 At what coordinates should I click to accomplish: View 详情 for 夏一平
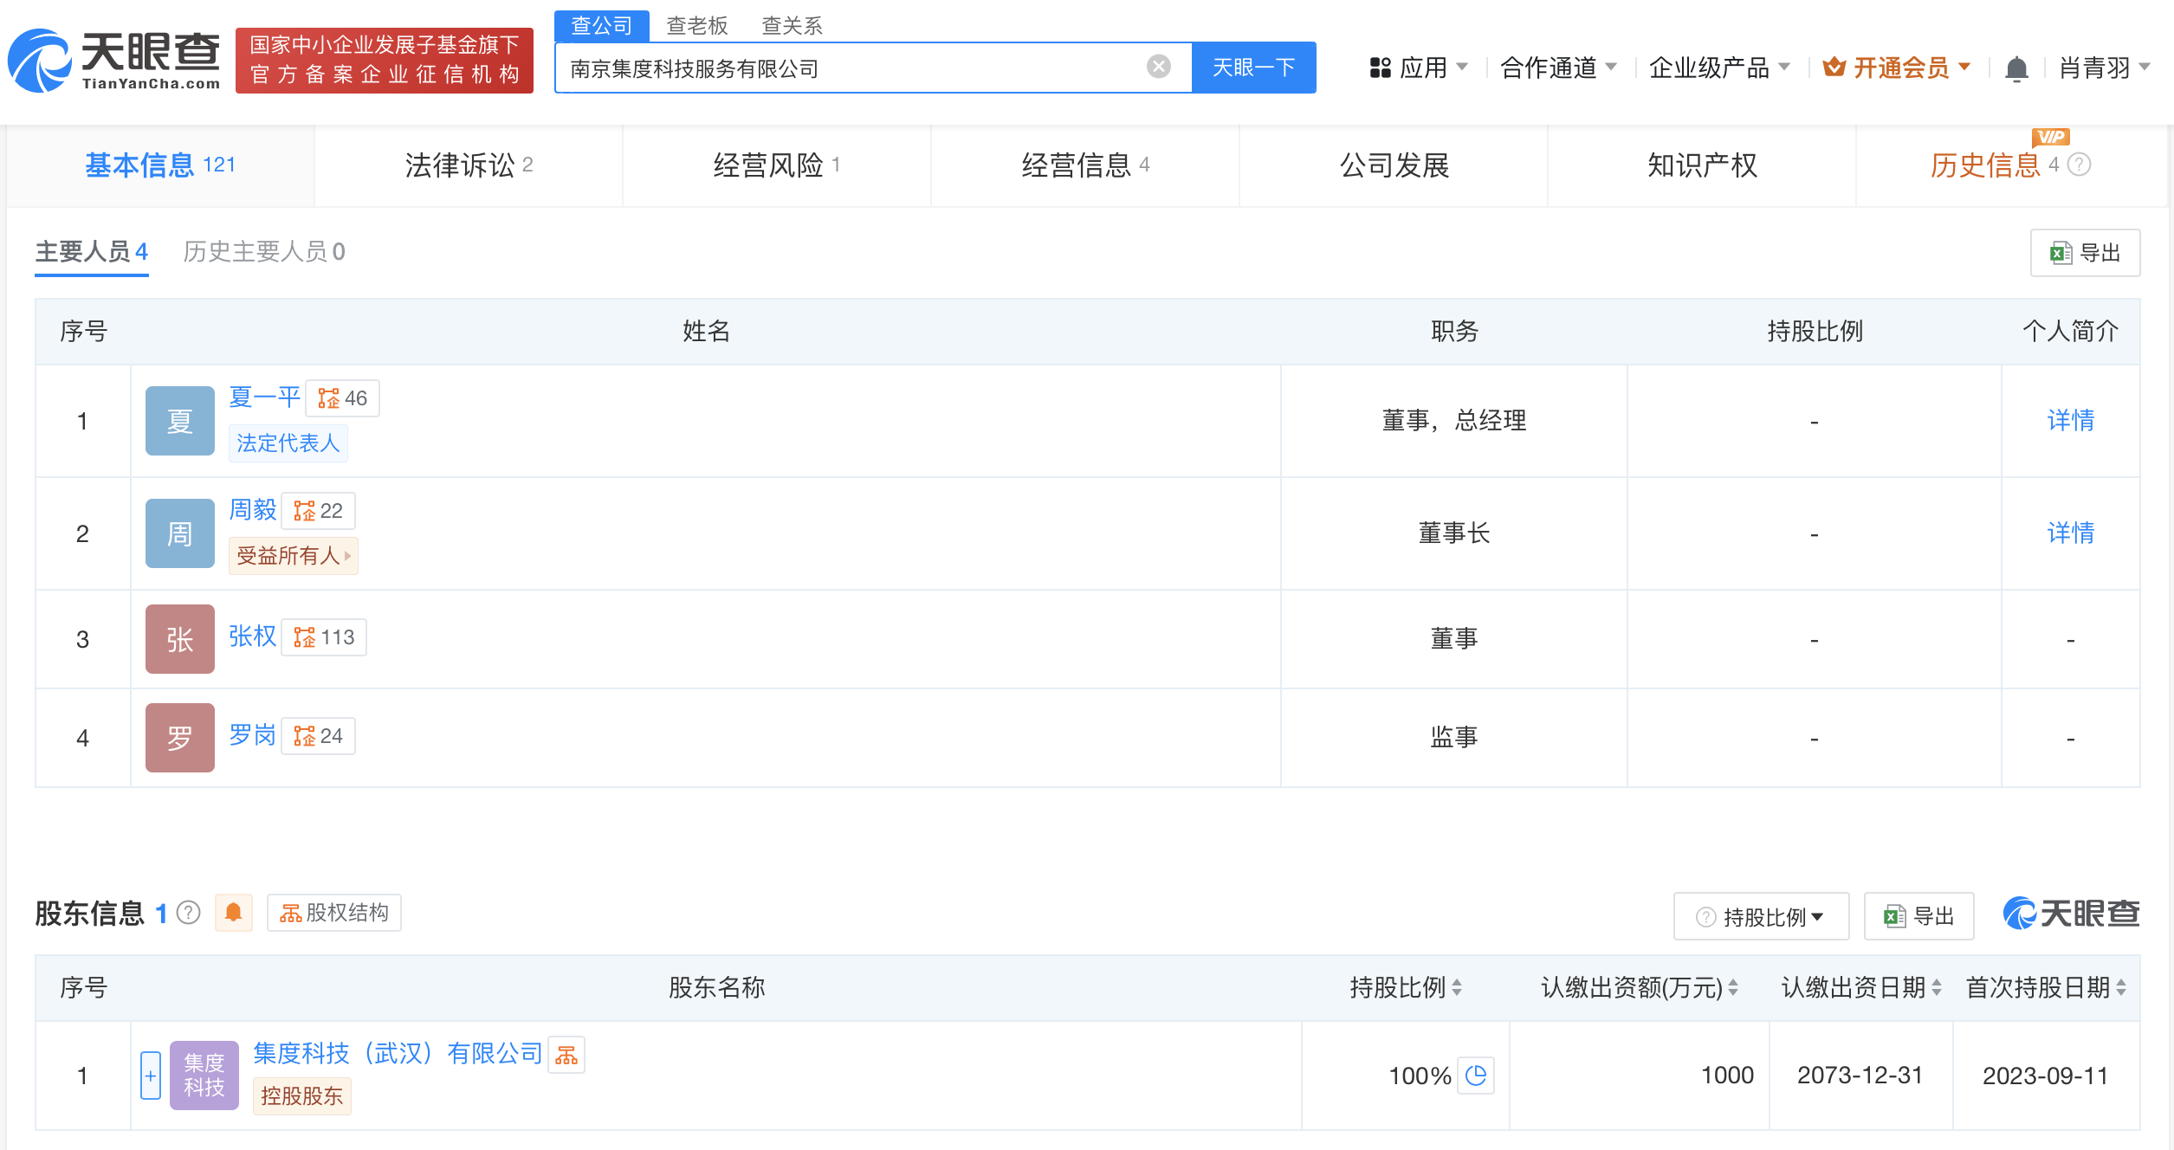point(2071,421)
